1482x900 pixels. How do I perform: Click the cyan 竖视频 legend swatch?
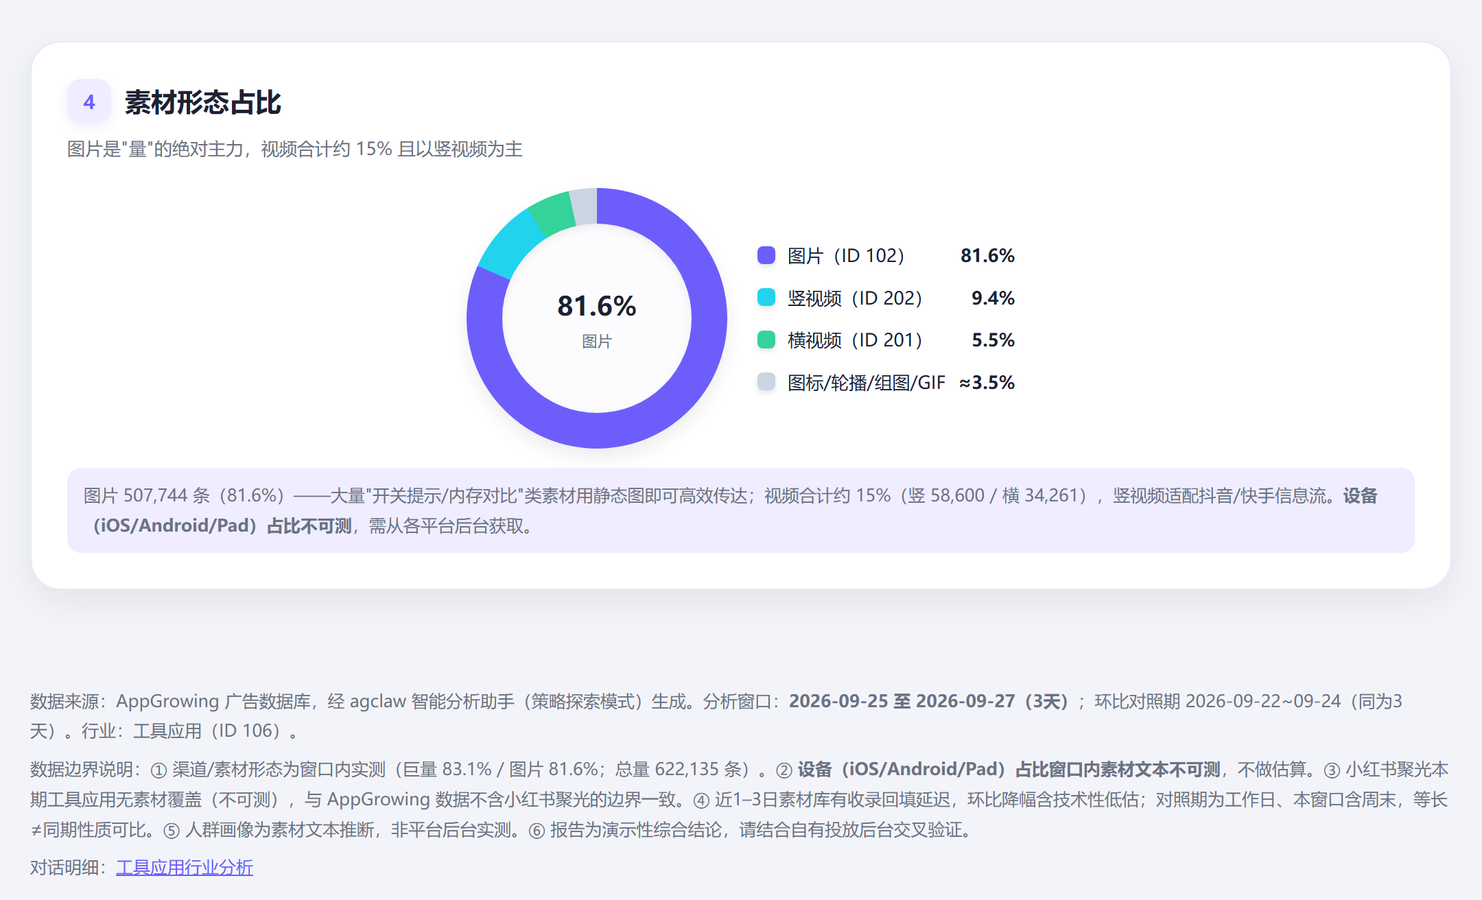[766, 298]
